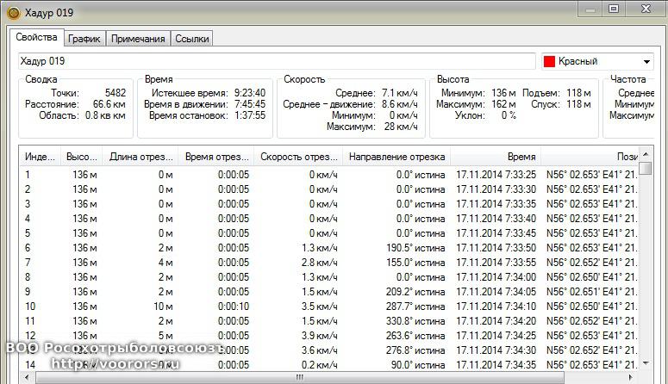Maximize the Хадур 019 window
Viewport: 668px width, 384px height.
614,9
